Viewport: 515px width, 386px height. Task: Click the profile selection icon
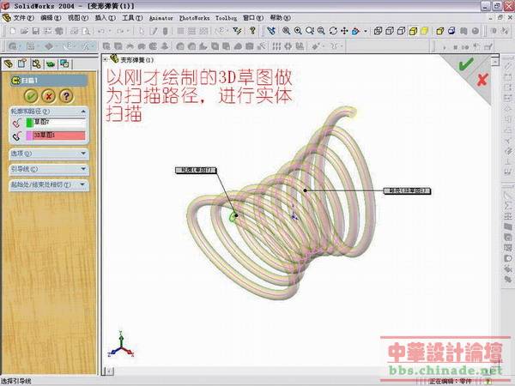pyautogui.click(x=17, y=123)
